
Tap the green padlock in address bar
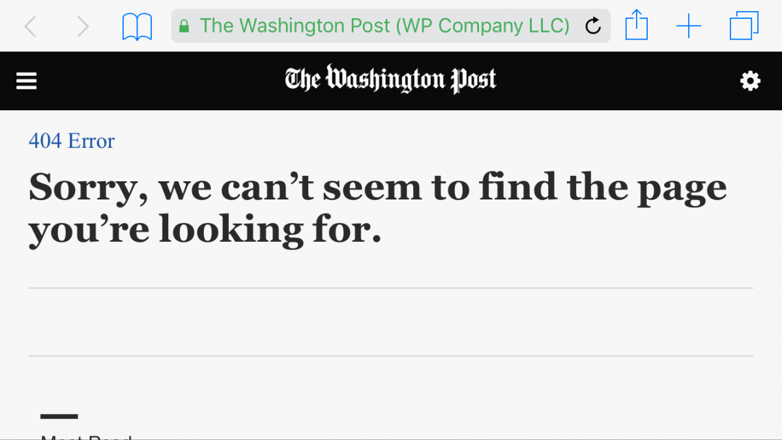click(184, 26)
